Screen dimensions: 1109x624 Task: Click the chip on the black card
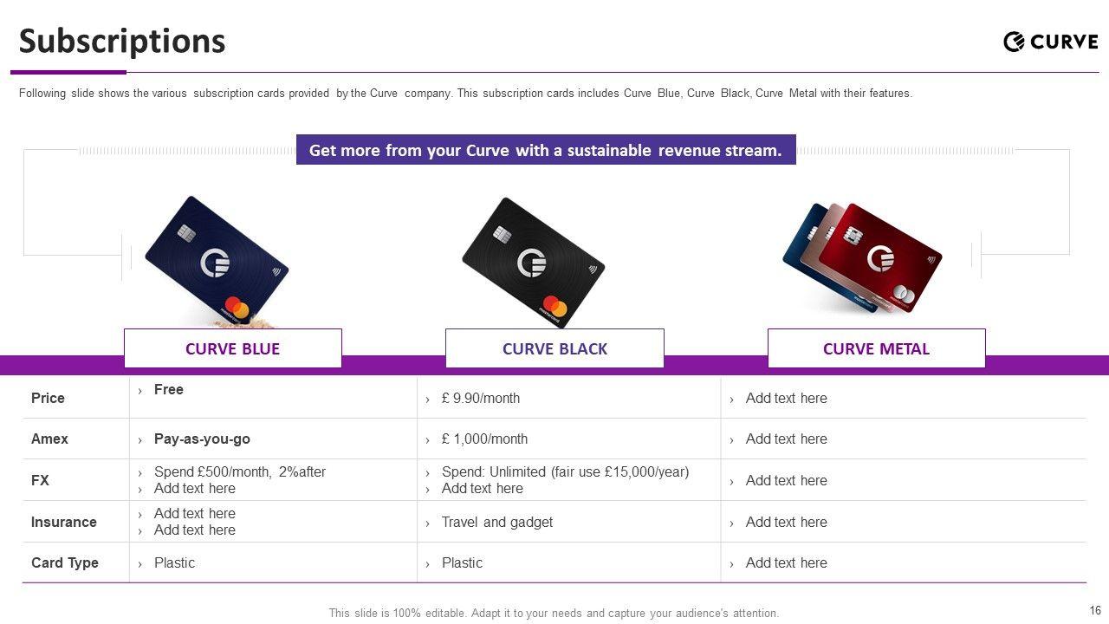point(502,234)
